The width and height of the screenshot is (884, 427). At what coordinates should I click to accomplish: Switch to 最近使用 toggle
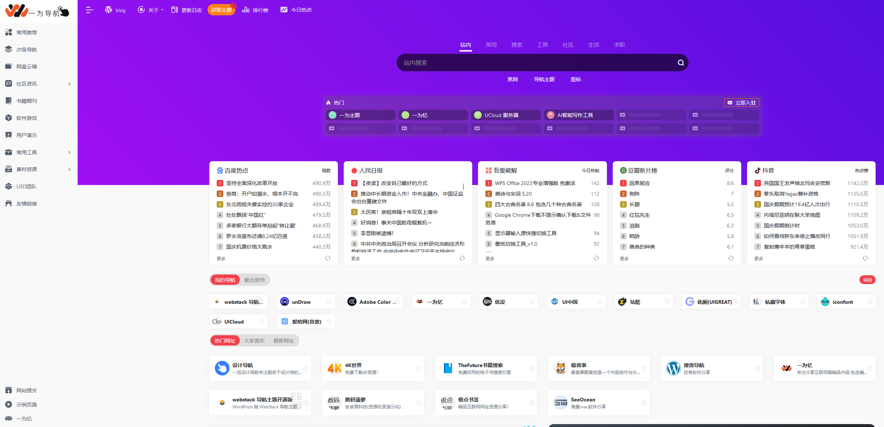254,280
